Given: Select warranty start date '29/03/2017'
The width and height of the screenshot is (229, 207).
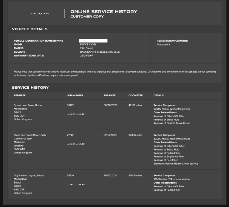Looking at the screenshot, I should coord(86,56).
